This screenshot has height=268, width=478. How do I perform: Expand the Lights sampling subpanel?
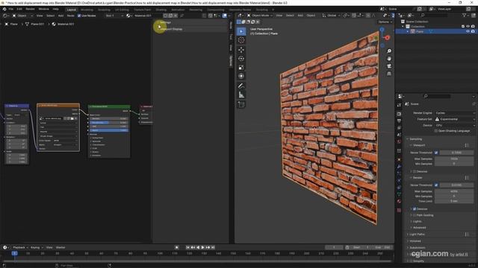tap(417, 222)
